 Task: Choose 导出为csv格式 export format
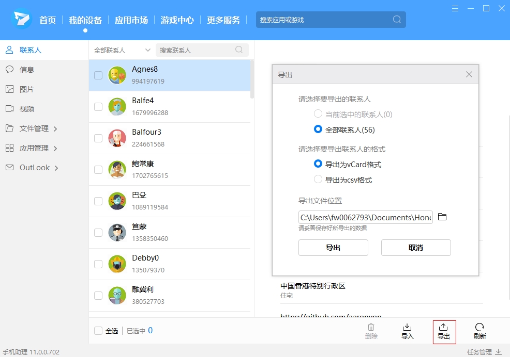point(317,180)
